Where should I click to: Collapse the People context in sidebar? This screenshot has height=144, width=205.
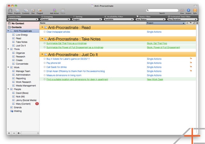pyautogui.click(x=8, y=89)
